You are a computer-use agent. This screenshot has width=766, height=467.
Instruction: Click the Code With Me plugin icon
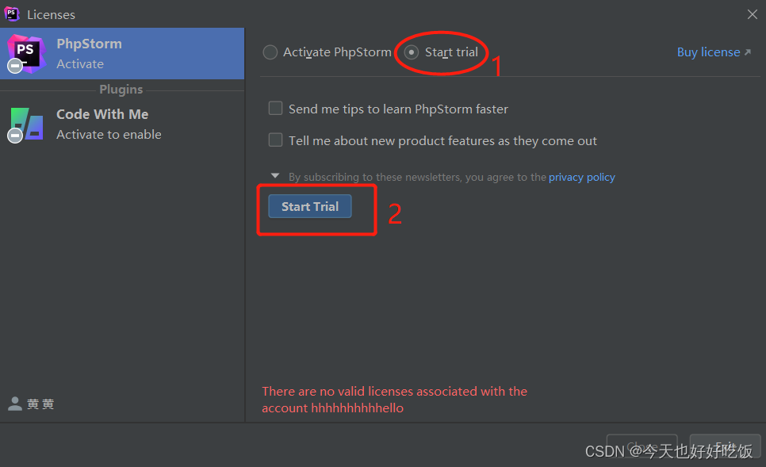(x=25, y=124)
